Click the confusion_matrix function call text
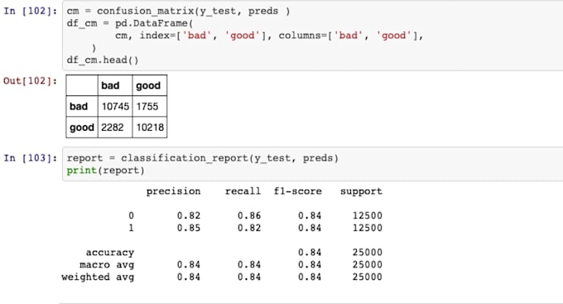The image size is (563, 304). click(x=145, y=11)
